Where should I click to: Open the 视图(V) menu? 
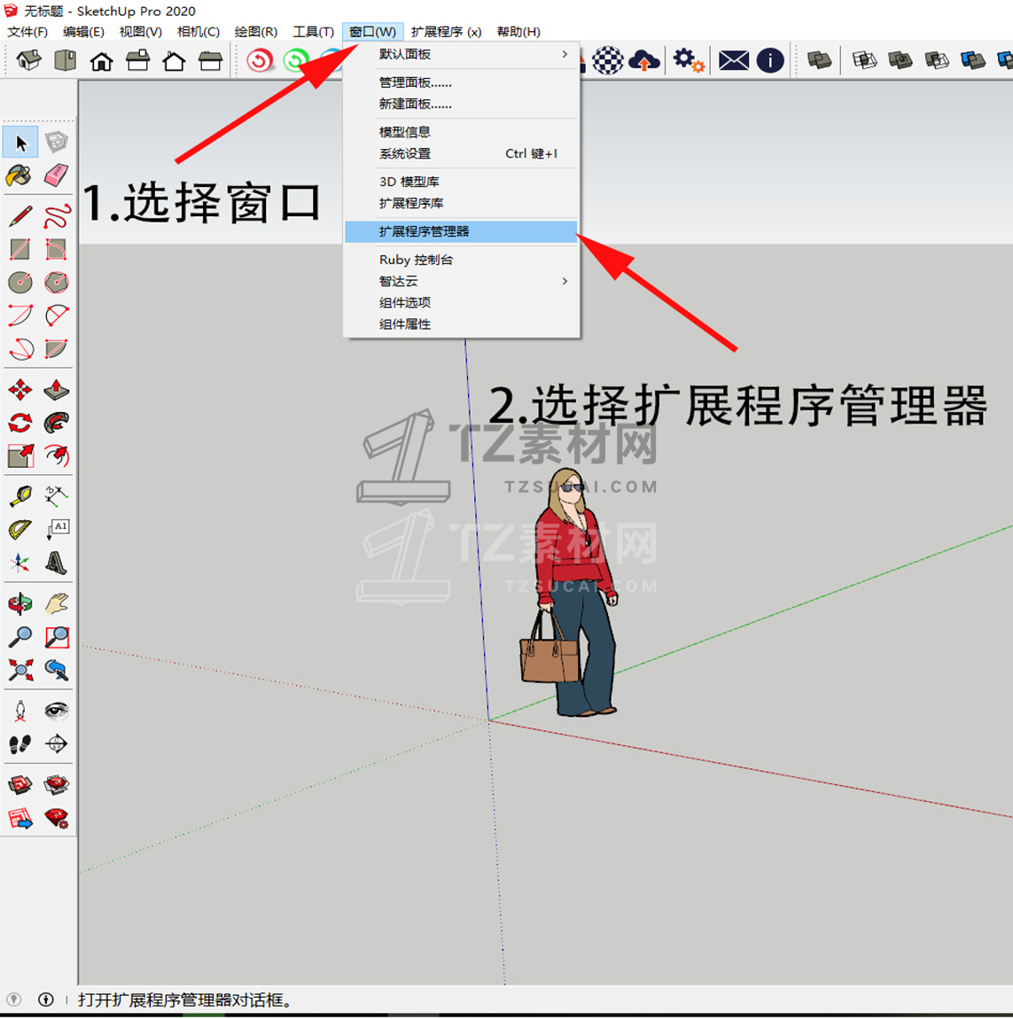click(x=140, y=32)
